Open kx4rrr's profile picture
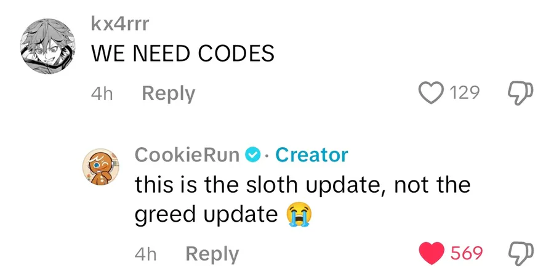The height and width of the screenshot is (279, 554). [x=47, y=46]
